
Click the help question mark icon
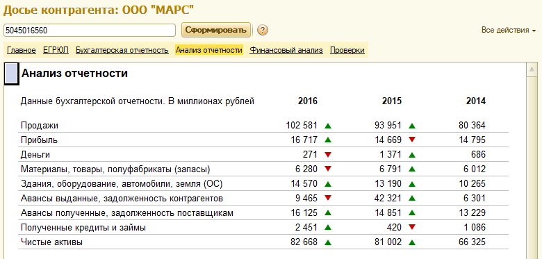263,31
